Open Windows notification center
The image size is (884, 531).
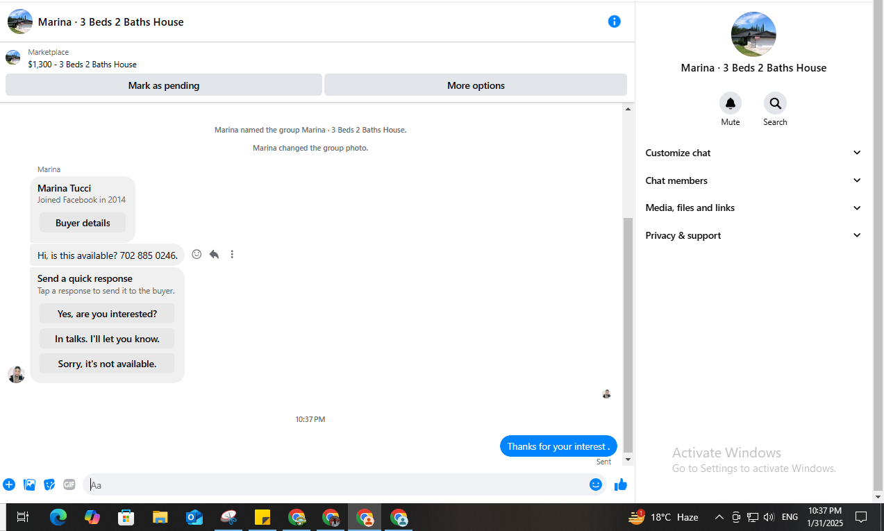[861, 517]
